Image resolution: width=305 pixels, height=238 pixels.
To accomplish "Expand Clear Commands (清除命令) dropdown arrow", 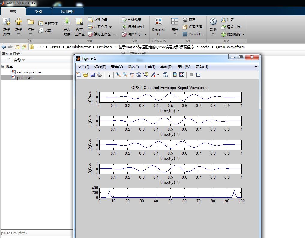I will pos(145,34).
